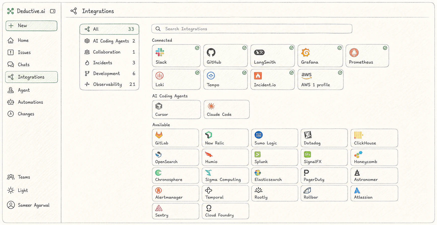Click the GitHub octocat icon

[211, 52]
